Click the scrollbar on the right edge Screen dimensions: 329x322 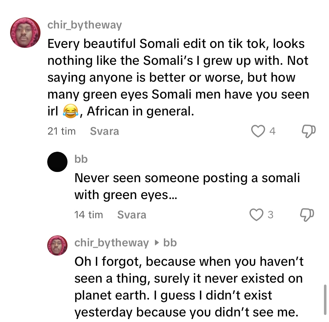325,300
